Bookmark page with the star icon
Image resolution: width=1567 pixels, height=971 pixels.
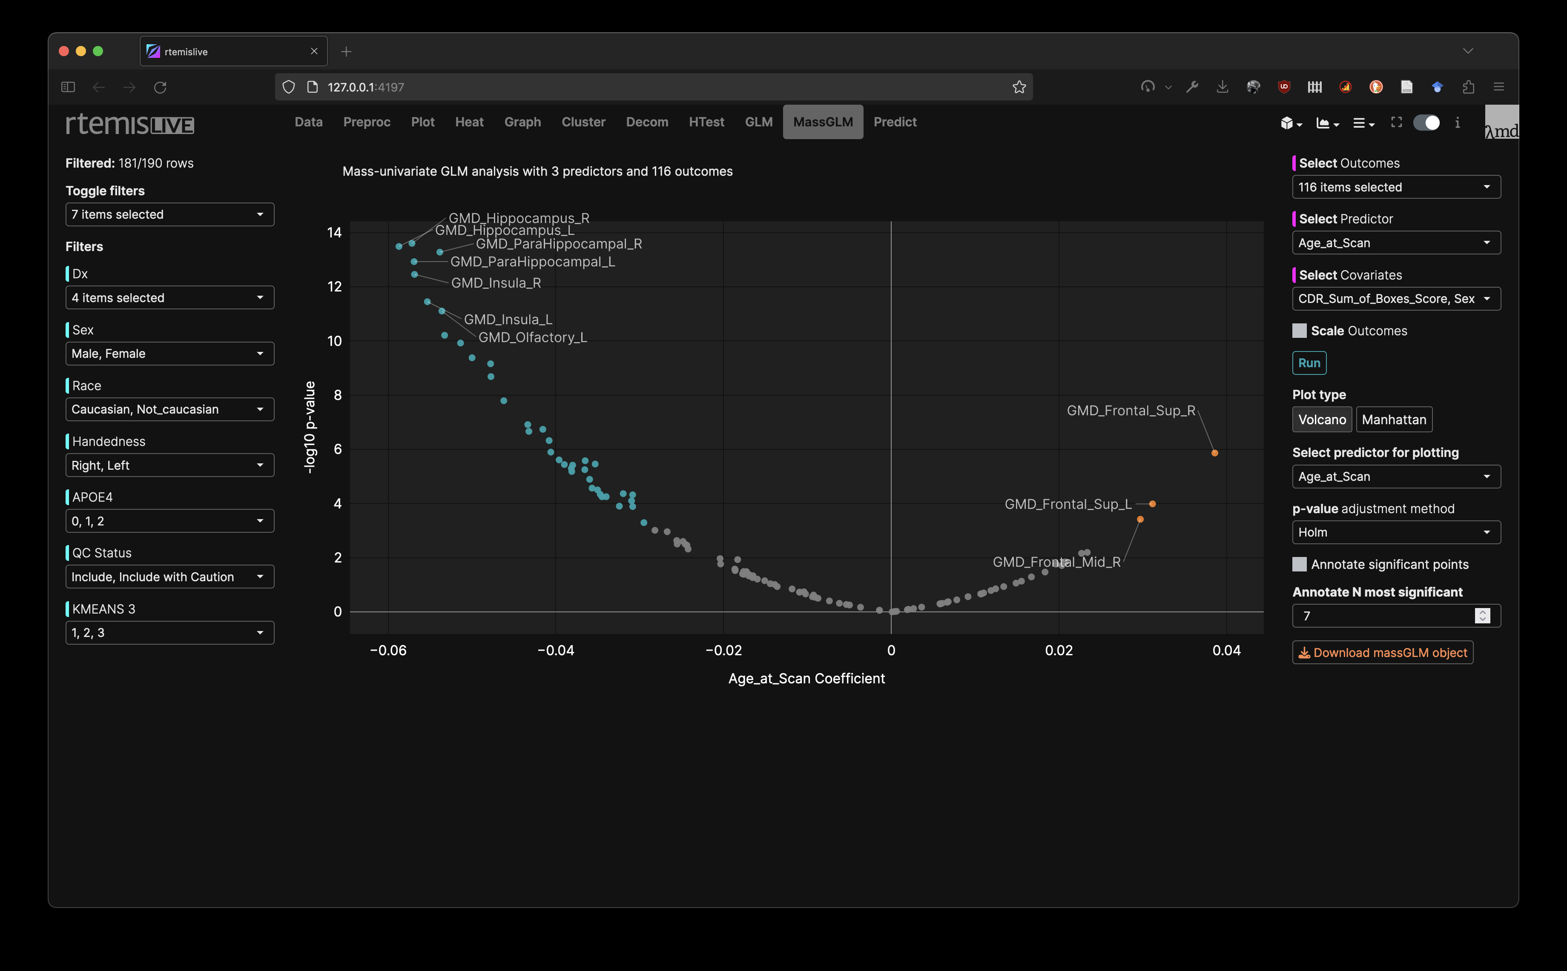(x=1019, y=87)
